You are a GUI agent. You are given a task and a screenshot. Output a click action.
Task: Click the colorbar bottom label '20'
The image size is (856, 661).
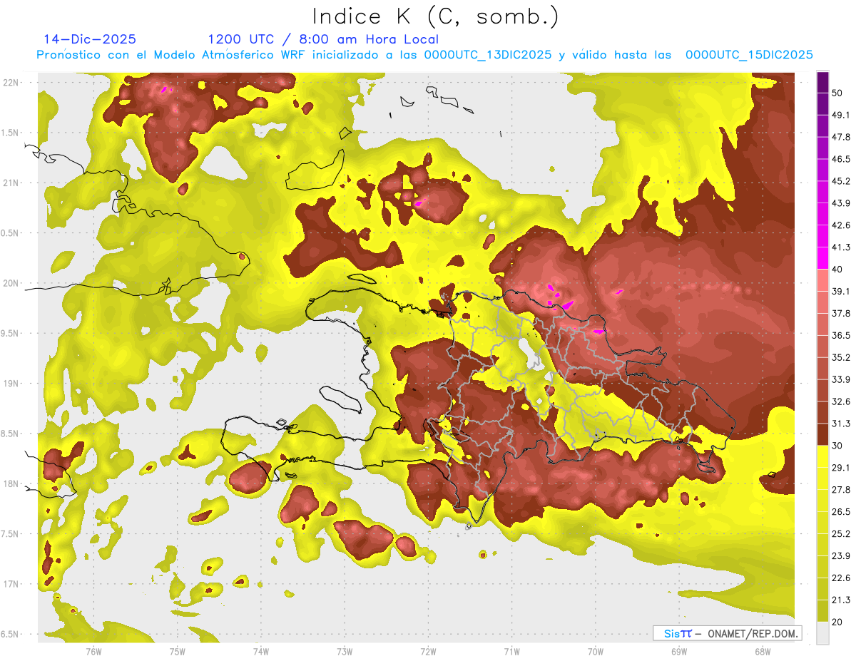click(837, 622)
